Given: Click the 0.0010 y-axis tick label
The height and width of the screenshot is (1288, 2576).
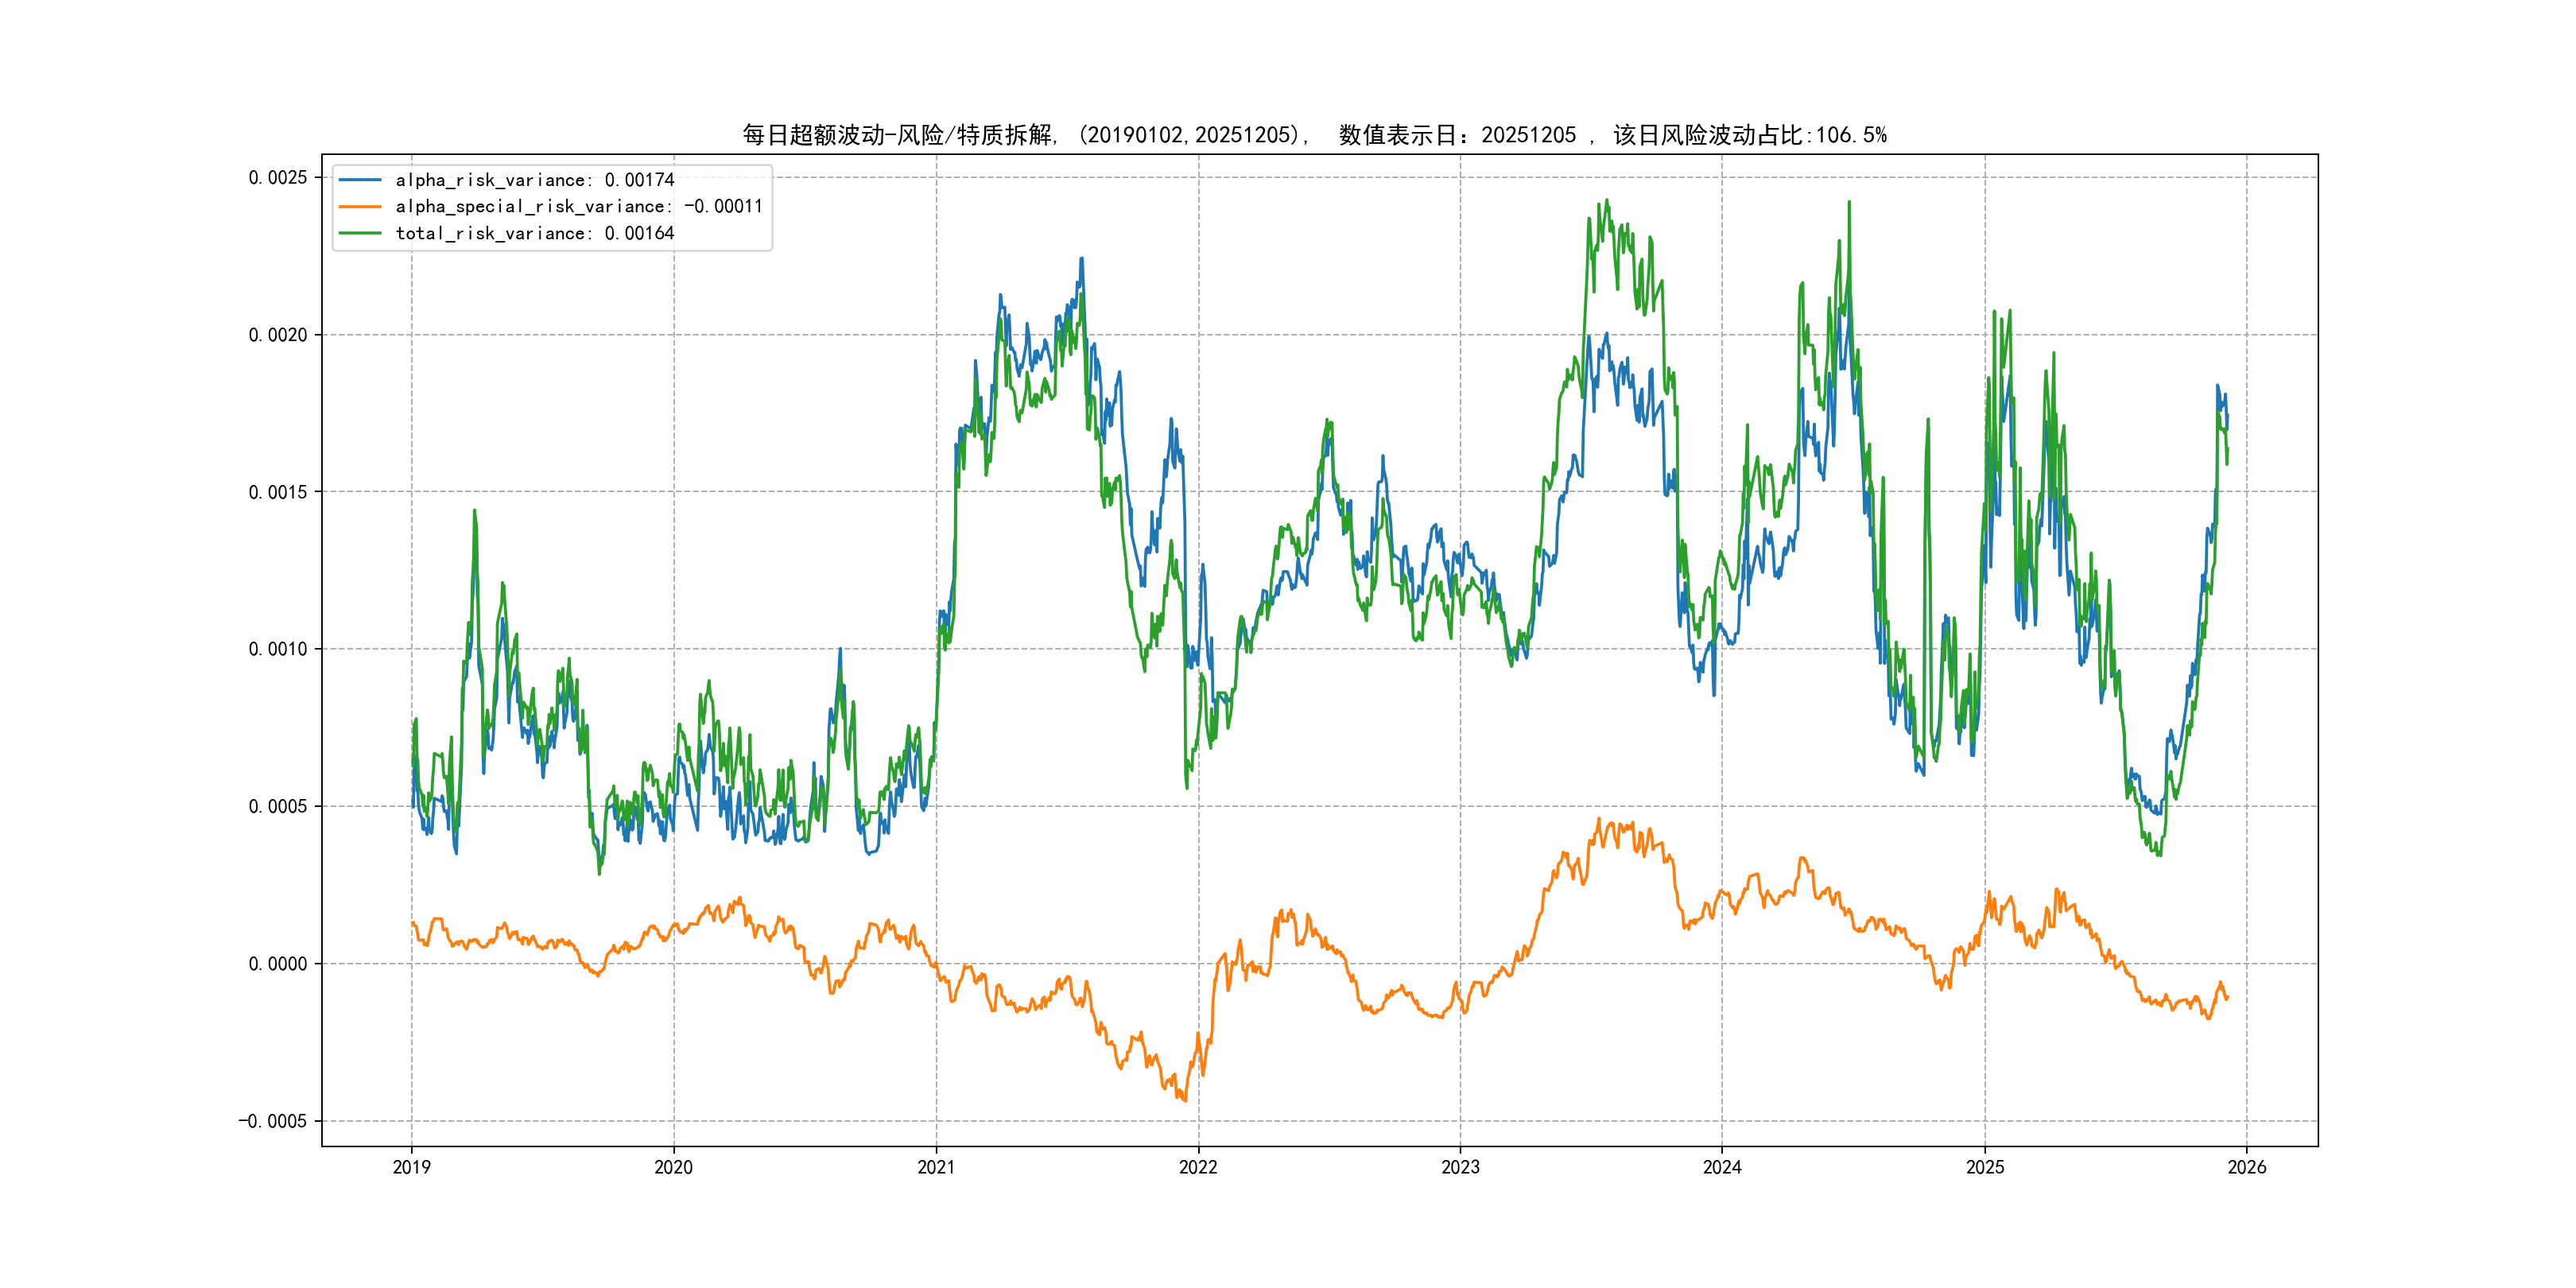Looking at the screenshot, I should click(x=277, y=649).
